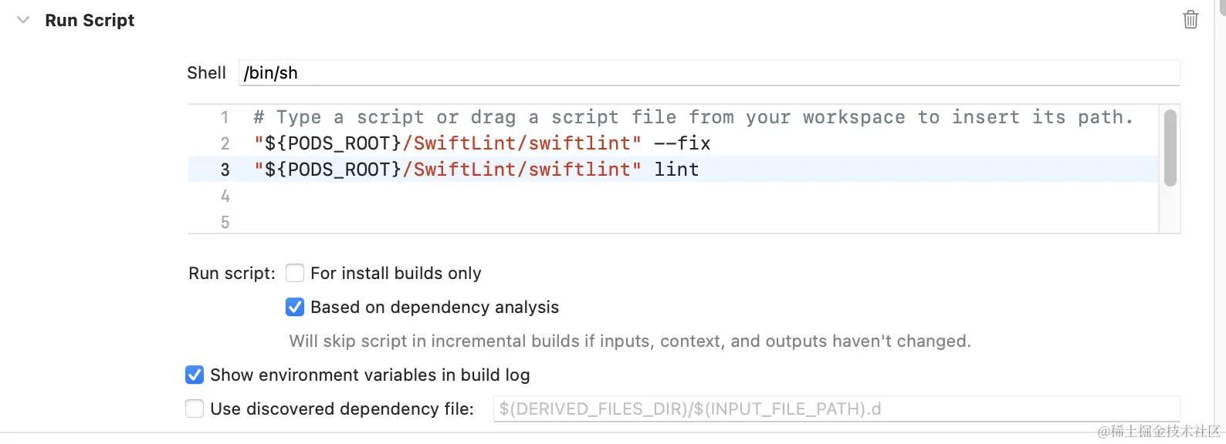Disable Show environment variables in build log
The image size is (1226, 444).
[x=195, y=375]
